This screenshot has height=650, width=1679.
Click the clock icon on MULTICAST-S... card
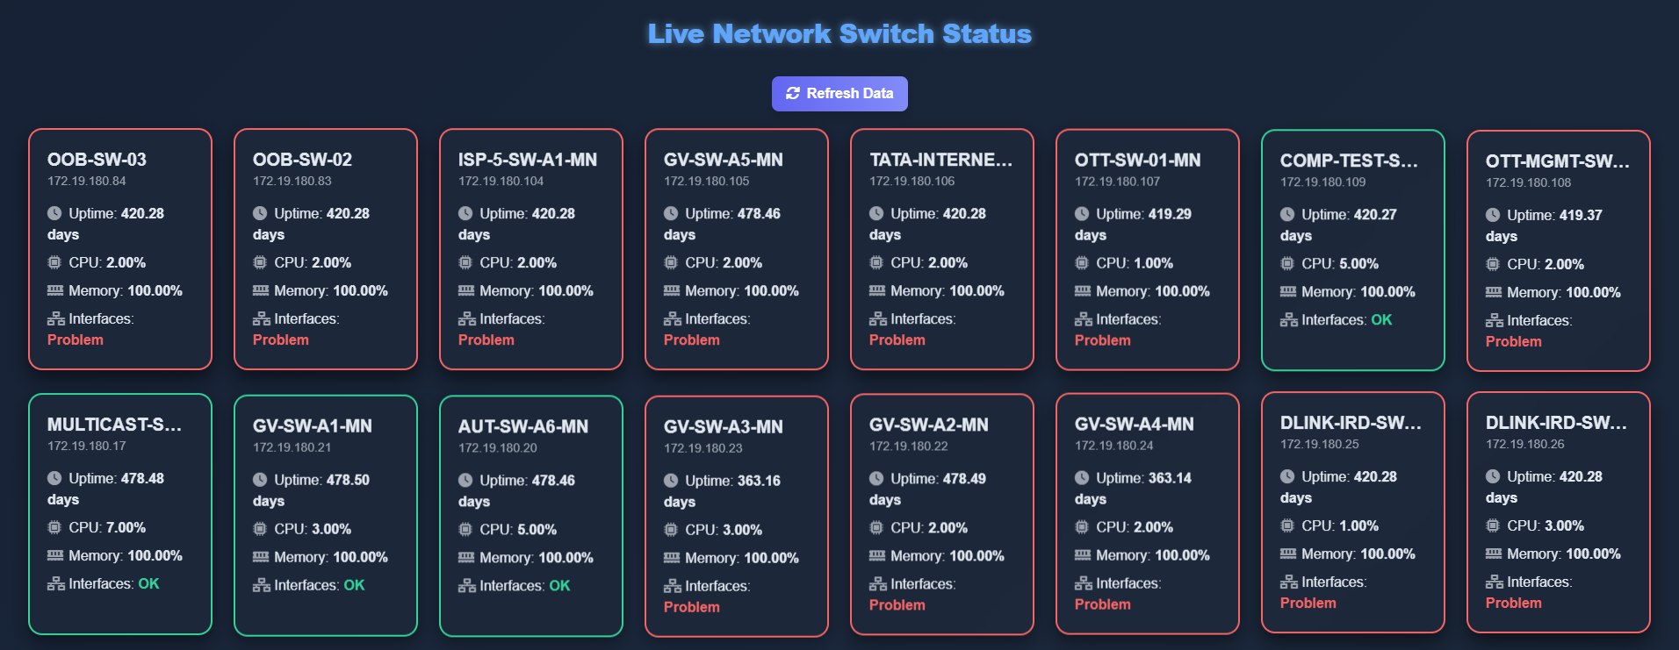54,479
